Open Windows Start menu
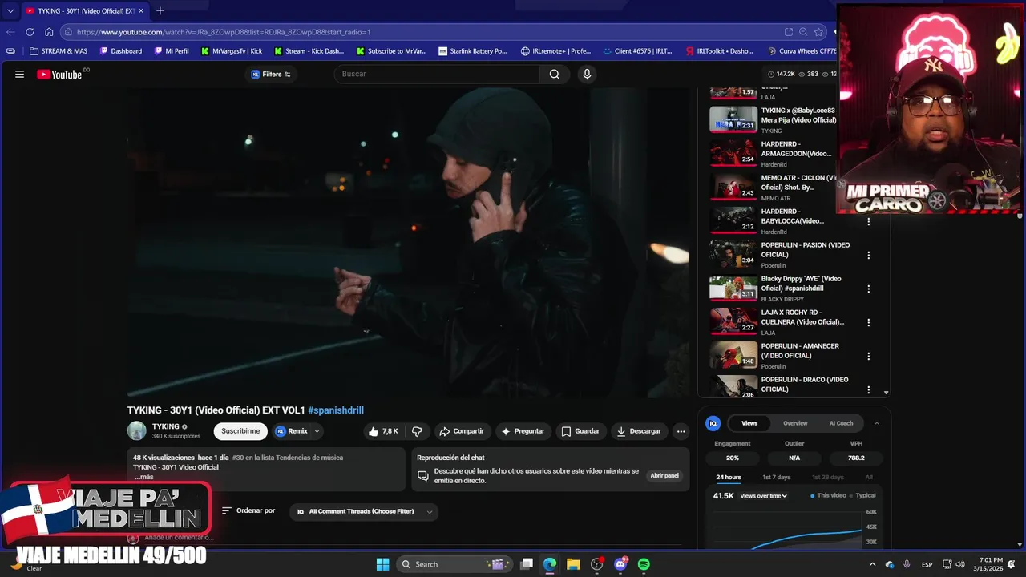The width and height of the screenshot is (1026, 577). click(x=382, y=564)
